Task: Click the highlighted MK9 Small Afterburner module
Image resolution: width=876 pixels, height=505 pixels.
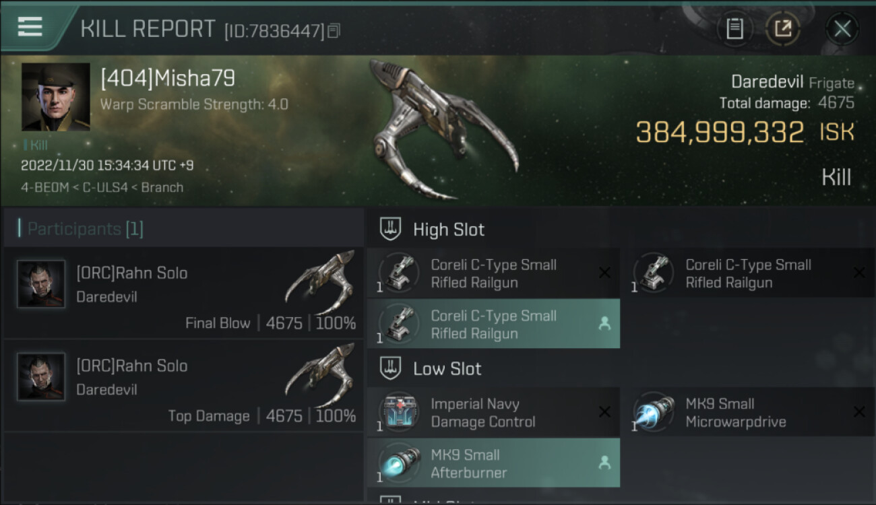Action: (x=493, y=463)
